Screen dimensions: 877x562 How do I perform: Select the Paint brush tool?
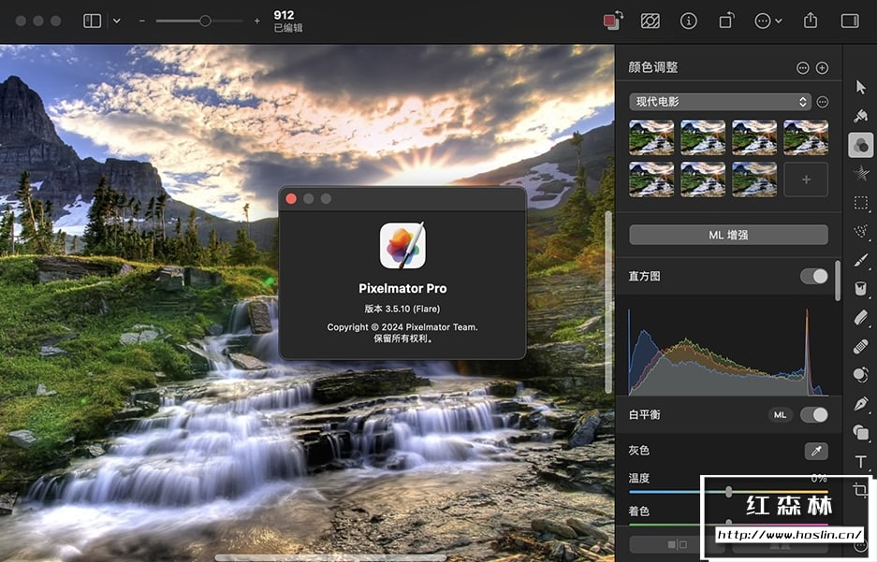[861, 260]
